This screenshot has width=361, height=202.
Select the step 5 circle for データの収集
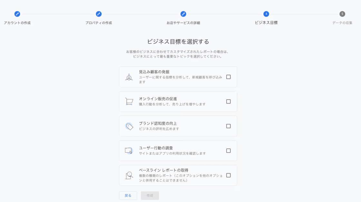pos(342,14)
